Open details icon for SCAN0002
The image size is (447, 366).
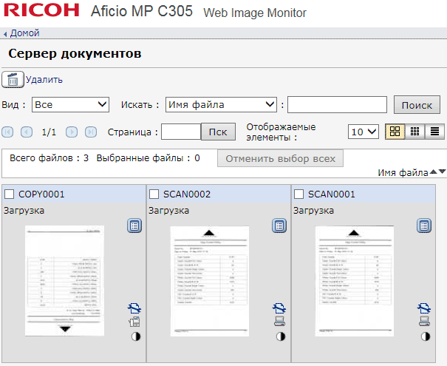pos(279,226)
